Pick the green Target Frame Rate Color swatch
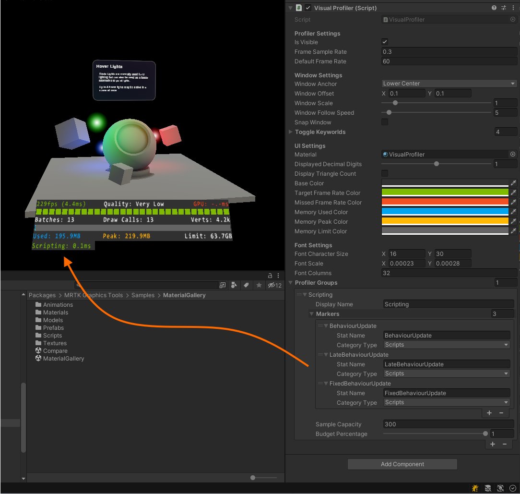 (x=444, y=193)
